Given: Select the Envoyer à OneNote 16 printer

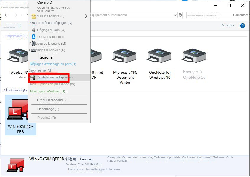Looking at the screenshot, I should [194, 56].
